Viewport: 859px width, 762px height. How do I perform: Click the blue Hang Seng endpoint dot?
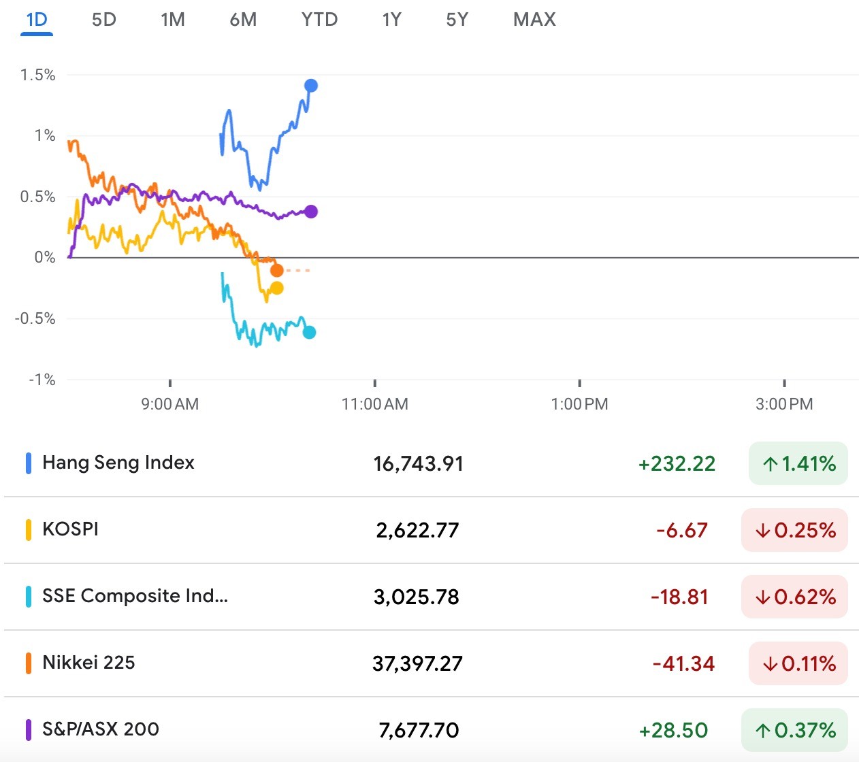pos(311,86)
